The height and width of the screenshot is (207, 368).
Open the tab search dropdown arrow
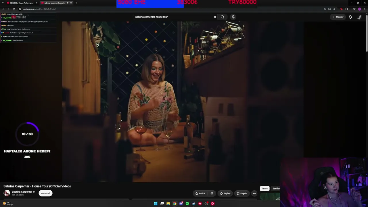pyautogui.click(x=3, y=3)
